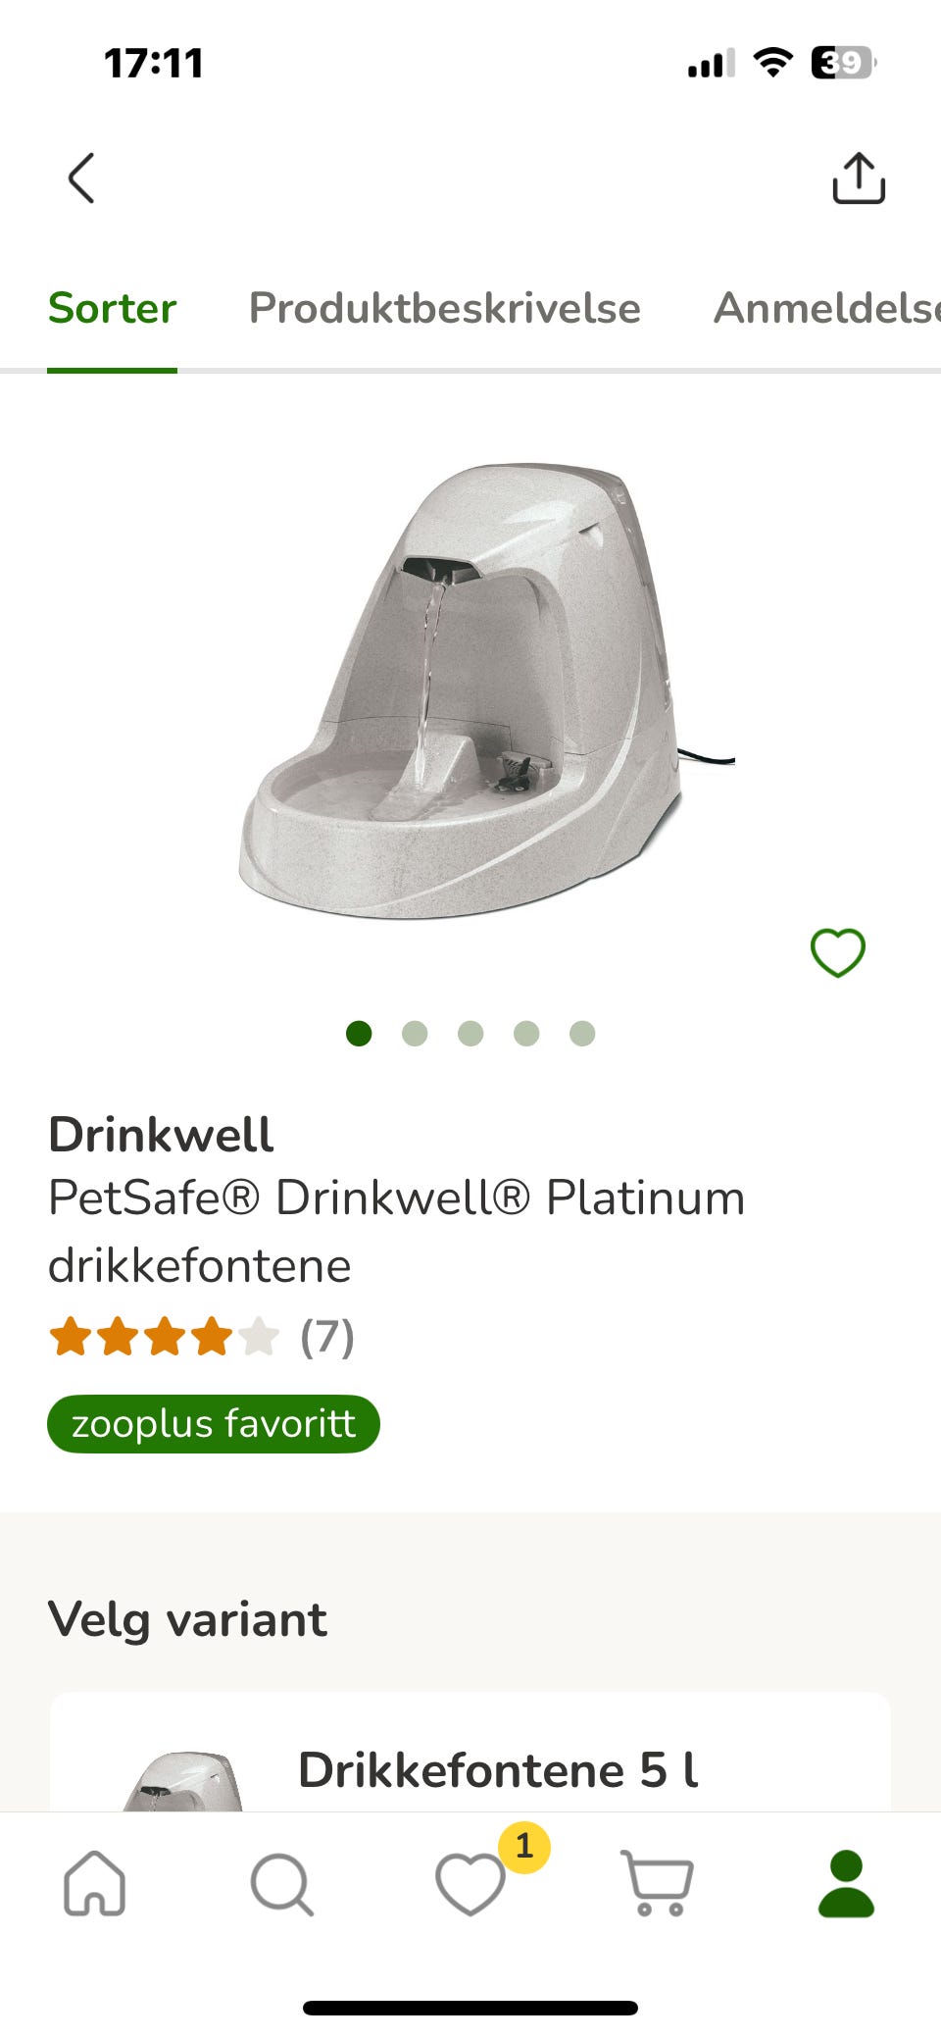
Task: Select the second image carousel dot
Action: tap(415, 1034)
